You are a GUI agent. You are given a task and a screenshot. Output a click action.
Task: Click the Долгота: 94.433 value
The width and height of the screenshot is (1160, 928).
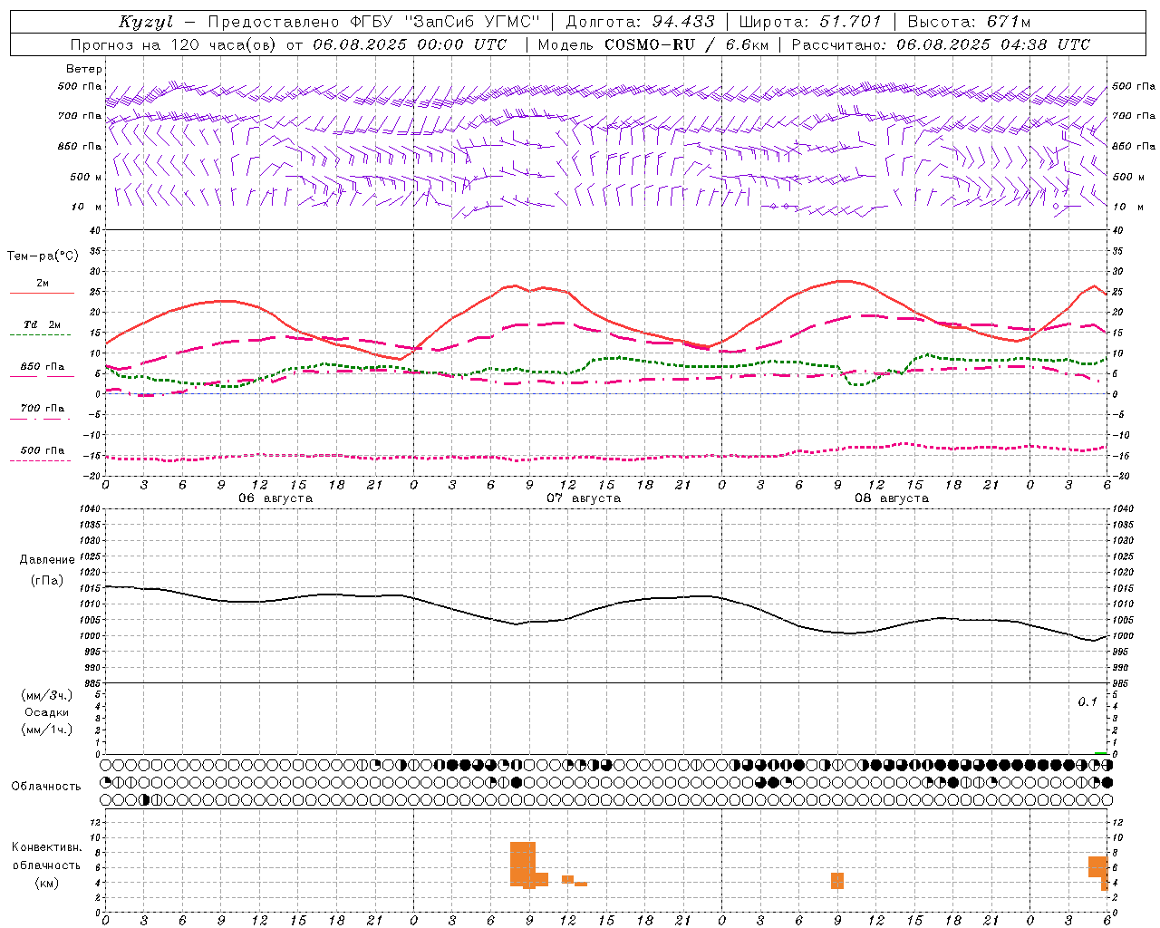640,22
